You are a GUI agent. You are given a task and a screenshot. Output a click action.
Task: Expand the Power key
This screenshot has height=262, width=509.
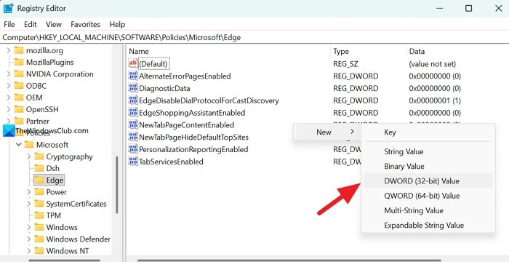29,192
